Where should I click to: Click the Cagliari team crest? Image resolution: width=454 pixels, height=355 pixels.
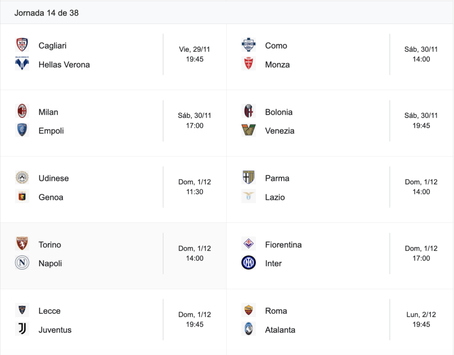[x=22, y=45]
